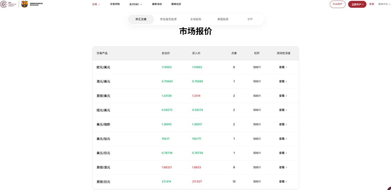The height and width of the screenshot is (190, 391).
Task: Switch to the 全球股指 tab
Action: [x=196, y=19]
